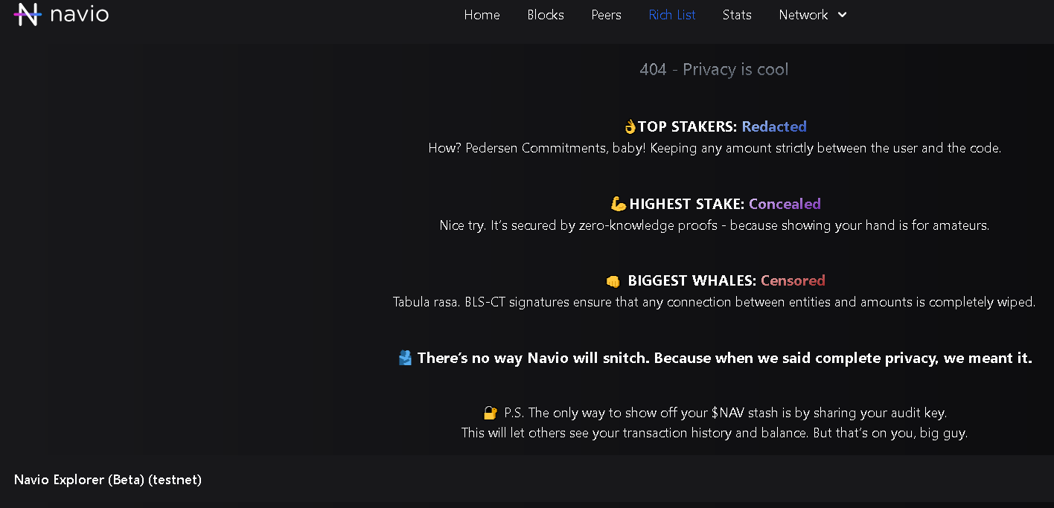Click the Navio N logo icon
This screenshot has width=1054, height=508.
pos(28,14)
